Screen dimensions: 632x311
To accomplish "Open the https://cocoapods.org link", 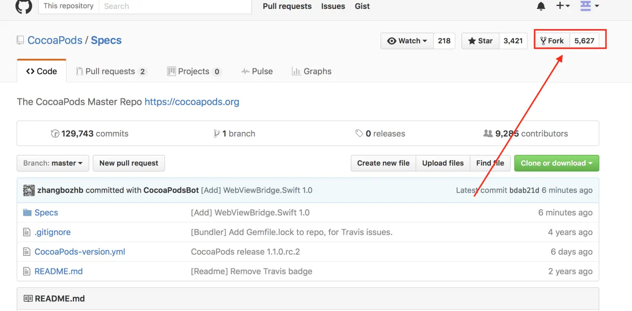I will pyautogui.click(x=192, y=102).
